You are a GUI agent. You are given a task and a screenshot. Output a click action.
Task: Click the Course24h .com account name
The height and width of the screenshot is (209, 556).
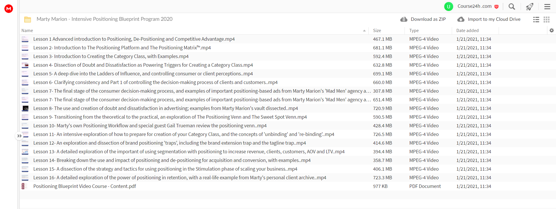pos(474,6)
